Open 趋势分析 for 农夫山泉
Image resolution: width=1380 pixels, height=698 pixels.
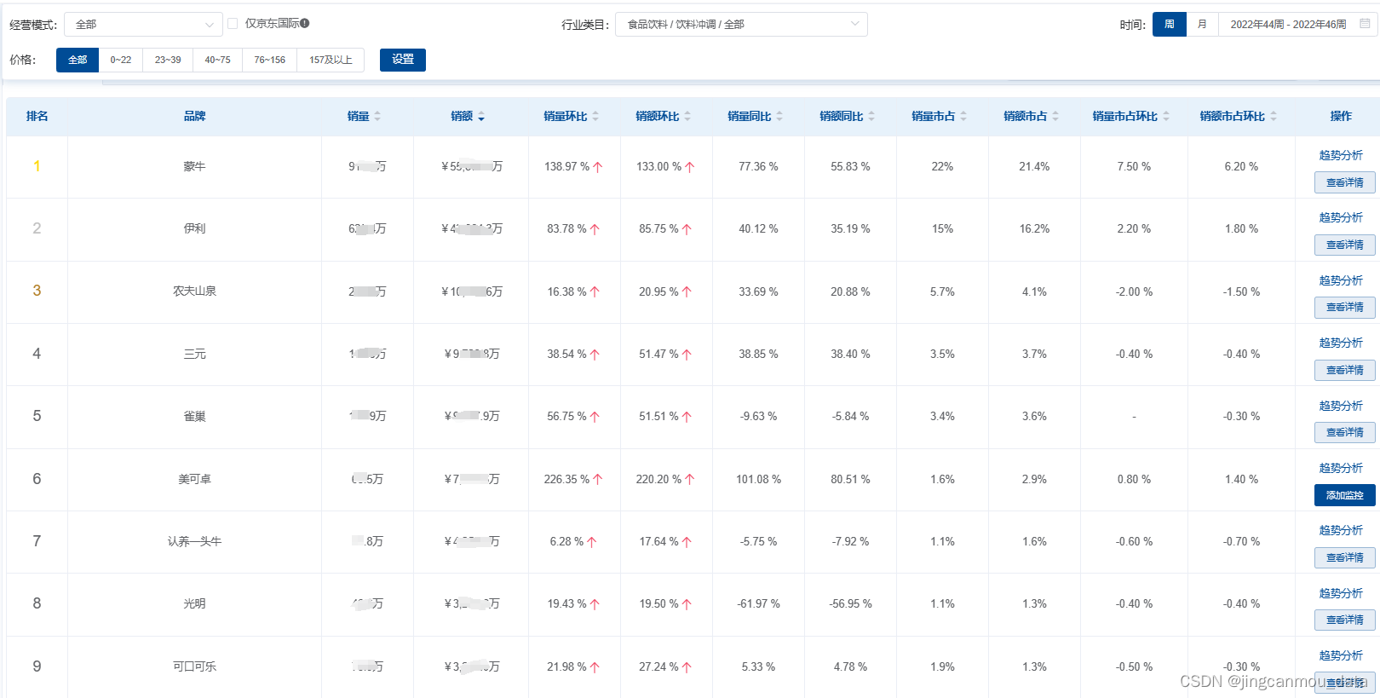[1341, 280]
